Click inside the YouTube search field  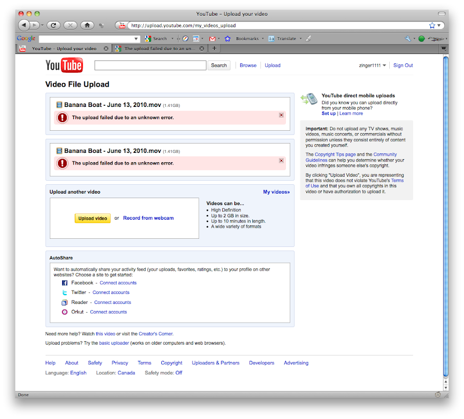coord(150,65)
